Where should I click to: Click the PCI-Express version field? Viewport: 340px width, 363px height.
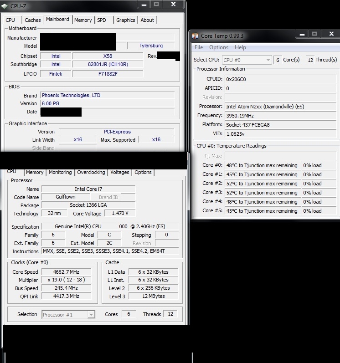click(117, 132)
